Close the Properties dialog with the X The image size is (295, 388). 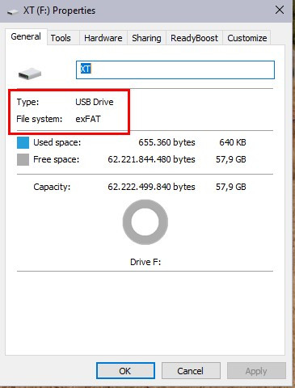point(280,10)
